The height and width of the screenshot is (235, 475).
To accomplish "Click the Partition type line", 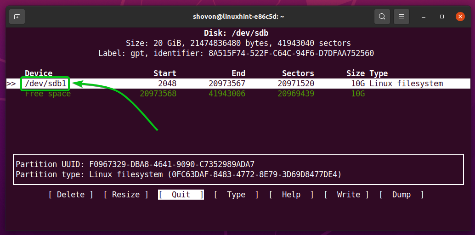I will coord(178,175).
